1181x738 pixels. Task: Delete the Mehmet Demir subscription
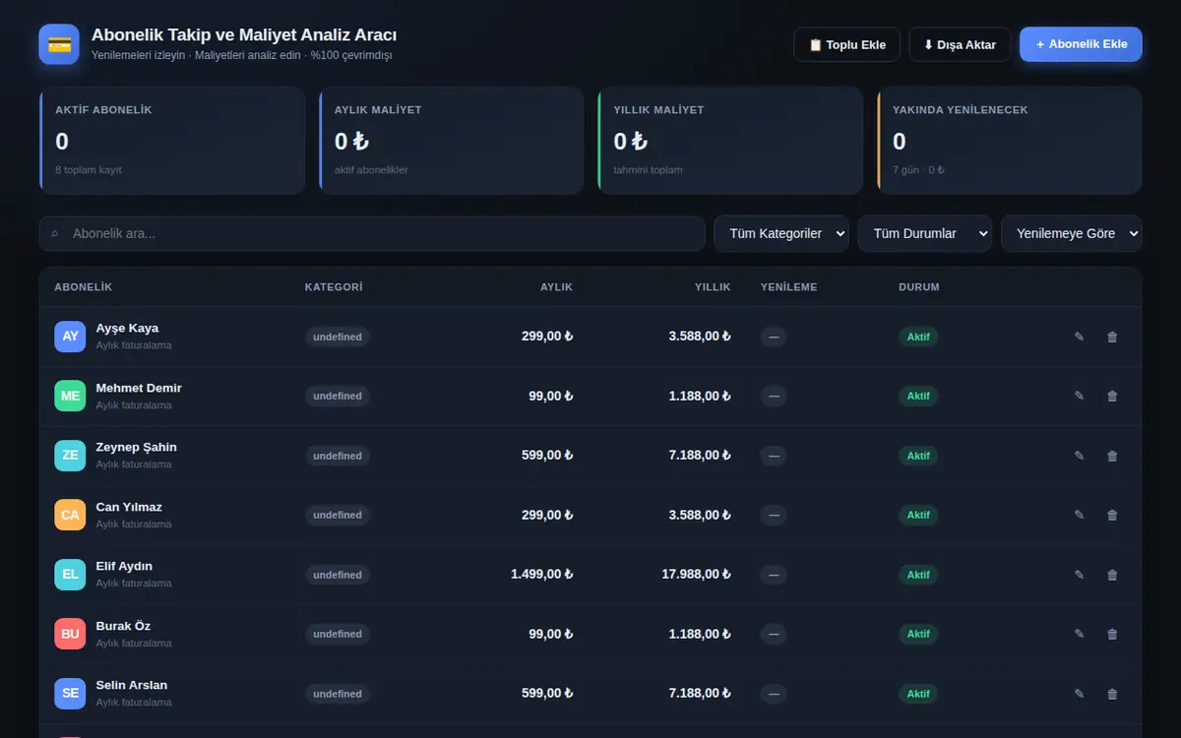(1112, 396)
